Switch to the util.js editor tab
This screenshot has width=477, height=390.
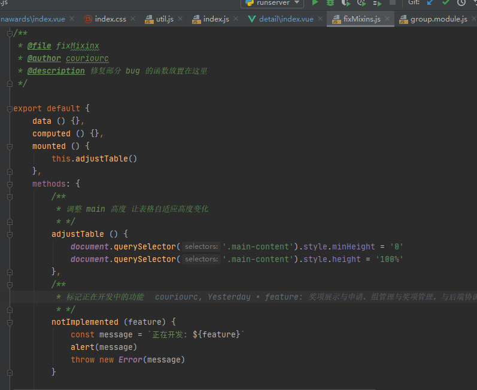pyautogui.click(x=165, y=19)
